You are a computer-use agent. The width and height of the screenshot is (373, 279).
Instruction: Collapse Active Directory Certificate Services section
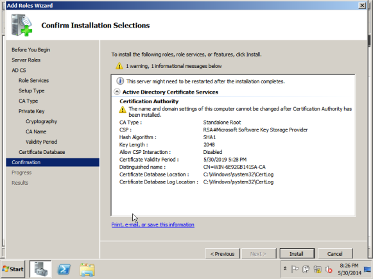pos(117,92)
